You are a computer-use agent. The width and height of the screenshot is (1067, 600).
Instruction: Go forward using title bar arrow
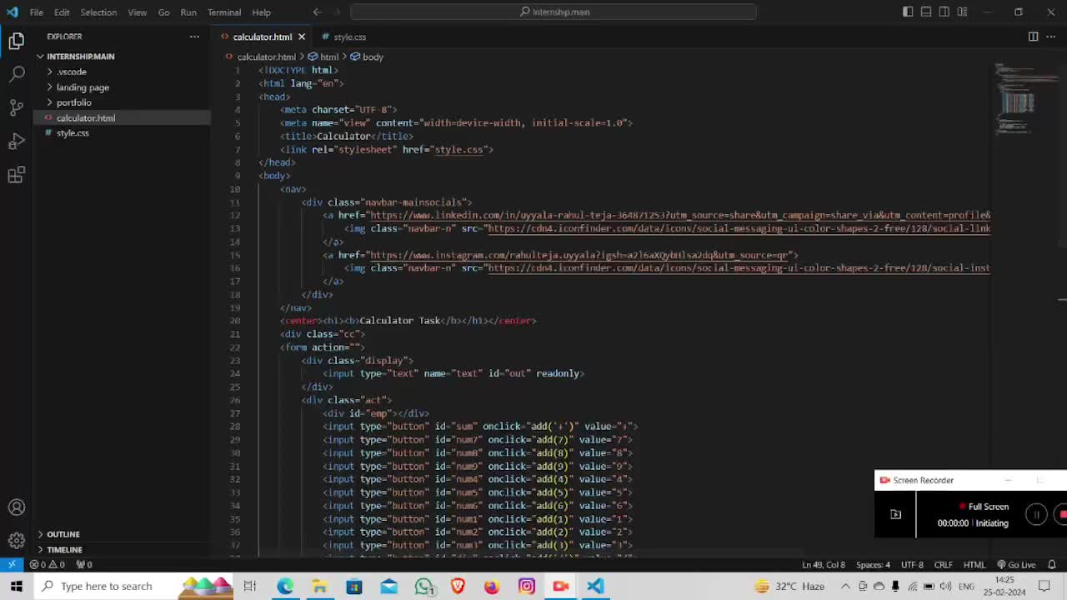point(336,12)
